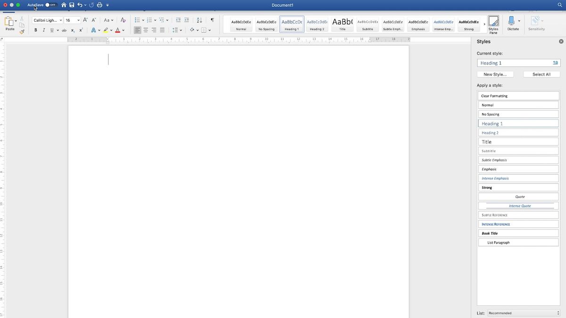Viewport: 566px width, 318px height.
Task: Open the font color picker arrow
Action: (x=124, y=30)
